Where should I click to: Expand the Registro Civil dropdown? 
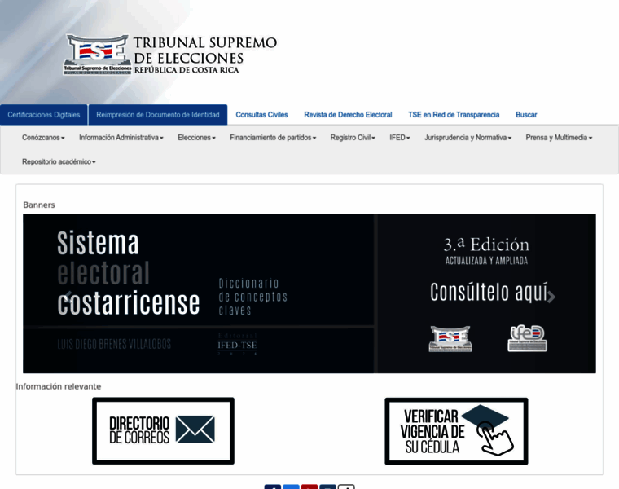click(x=353, y=138)
